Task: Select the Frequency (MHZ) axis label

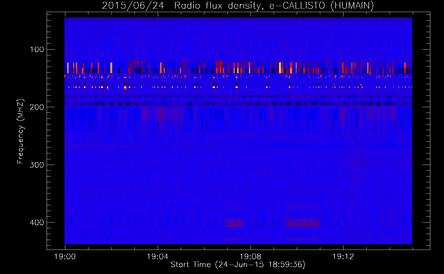Action: (21, 132)
